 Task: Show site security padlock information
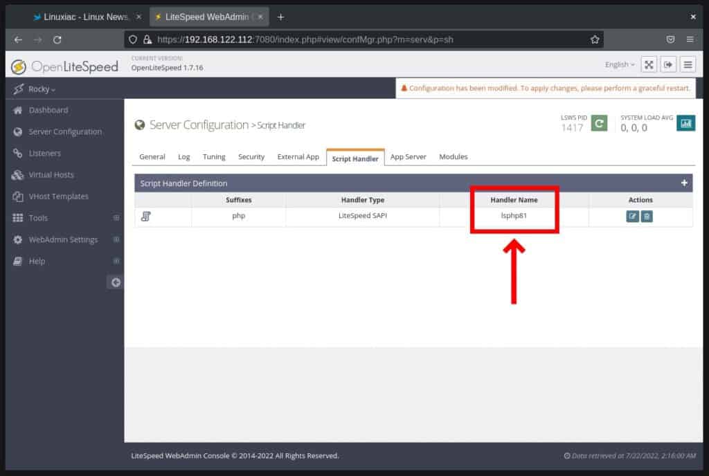147,39
